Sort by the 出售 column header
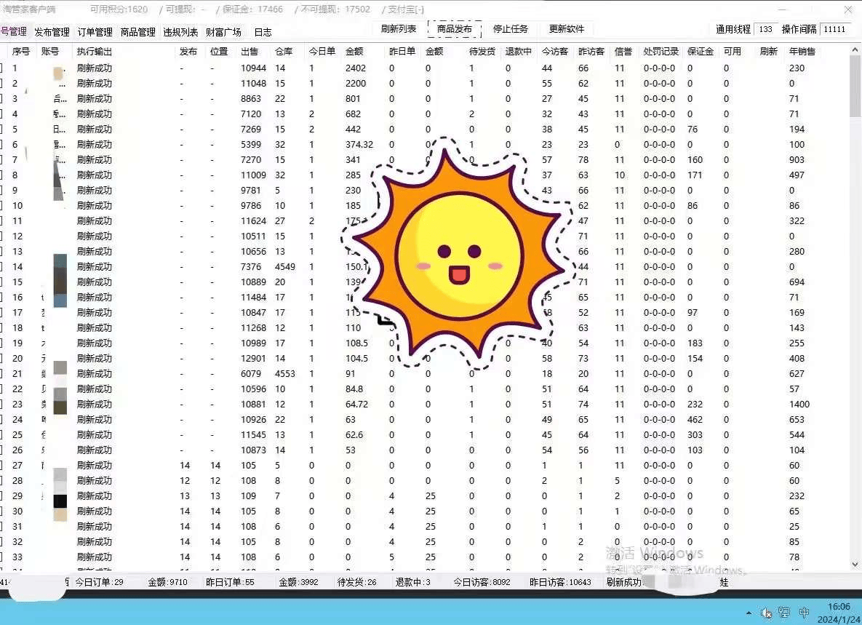Viewport: 862px width, 625px height. coord(250,51)
